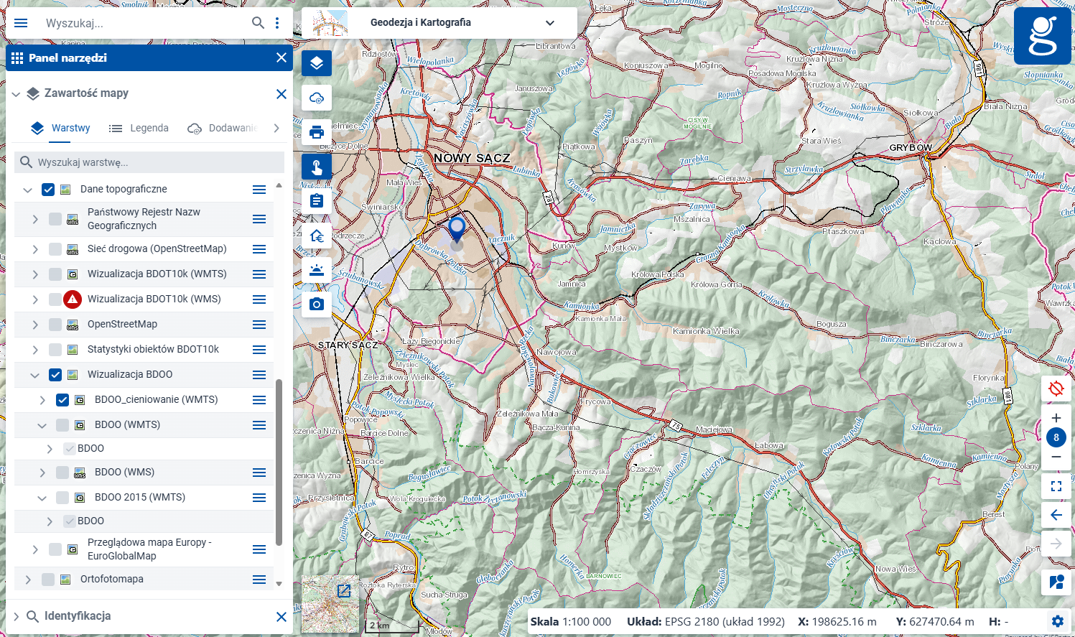Uncheck BDOO_cieniowanie (WMTS) layer
This screenshot has width=1075, height=637.
62,400
